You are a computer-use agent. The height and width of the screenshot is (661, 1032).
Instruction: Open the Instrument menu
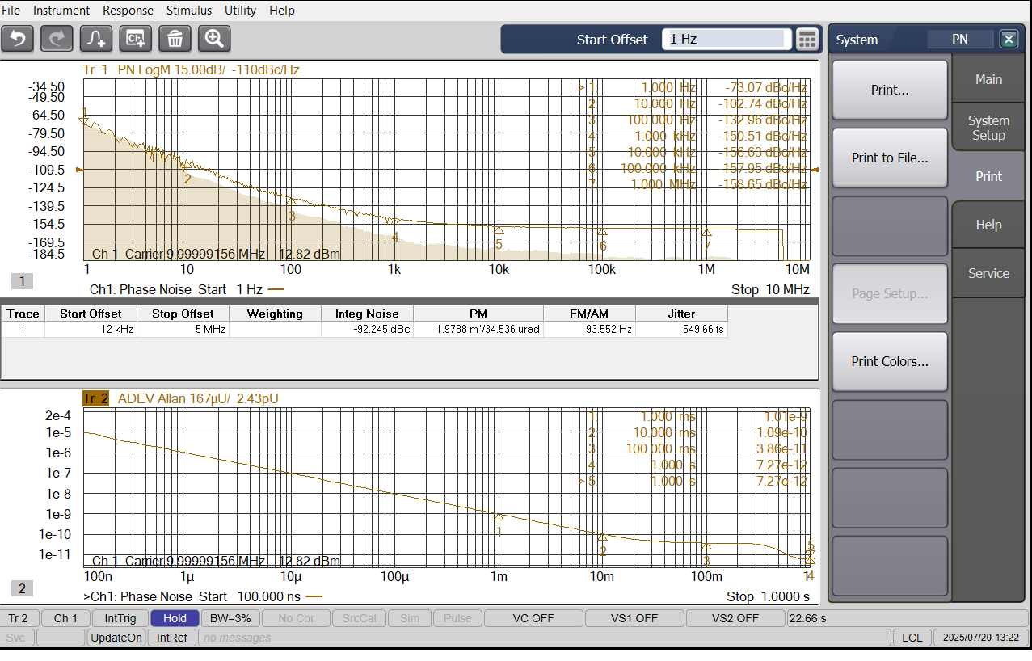(x=61, y=11)
